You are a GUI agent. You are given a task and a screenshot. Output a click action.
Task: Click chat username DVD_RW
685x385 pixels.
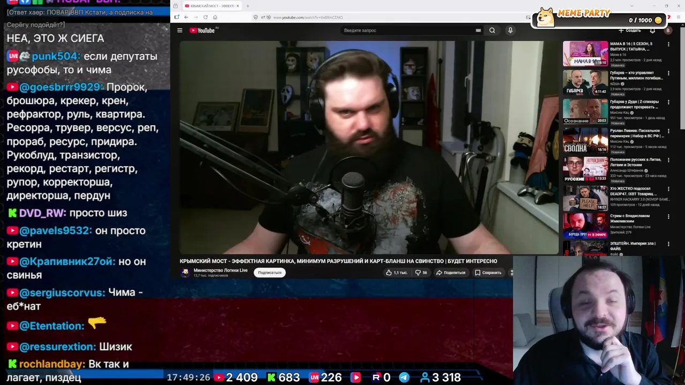pyautogui.click(x=43, y=213)
